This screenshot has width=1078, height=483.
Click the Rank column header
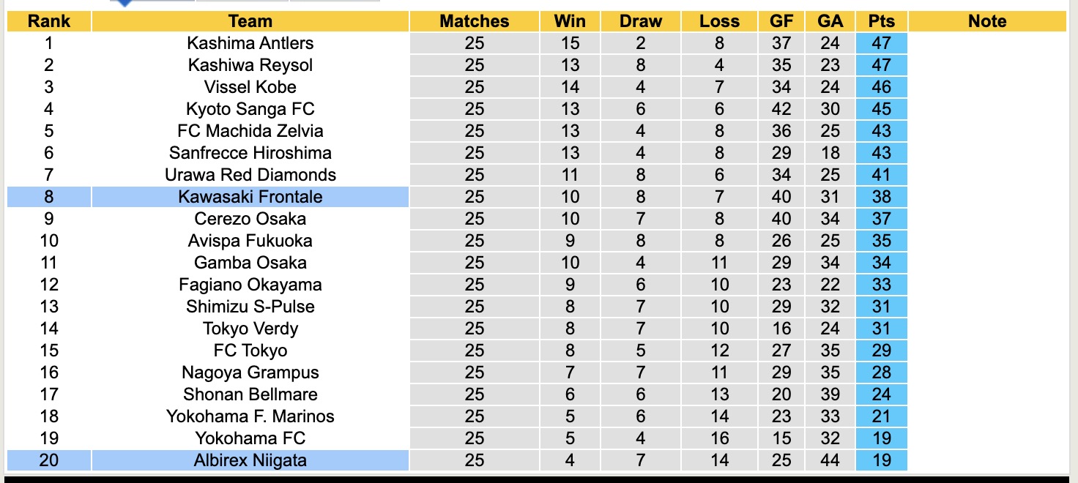(x=49, y=21)
